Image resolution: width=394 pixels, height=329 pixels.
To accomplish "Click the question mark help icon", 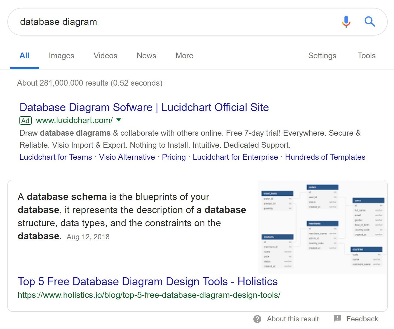I will tap(257, 319).
